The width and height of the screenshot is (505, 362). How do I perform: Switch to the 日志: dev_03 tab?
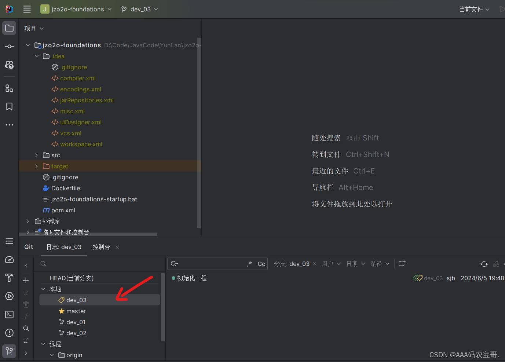(64, 247)
